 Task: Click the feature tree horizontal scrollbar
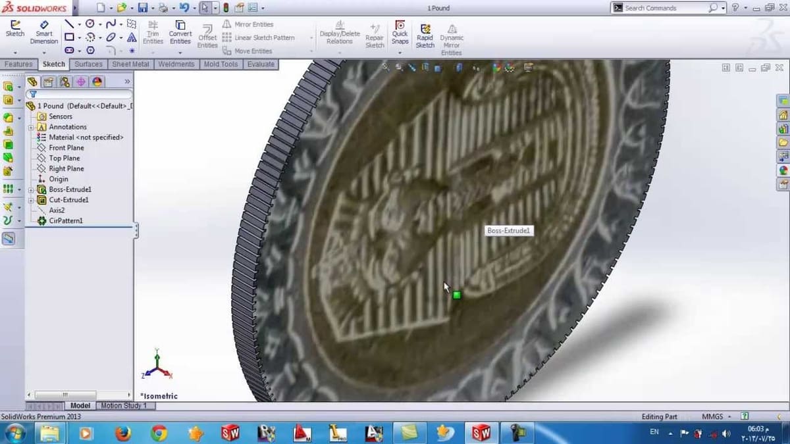tap(65, 395)
